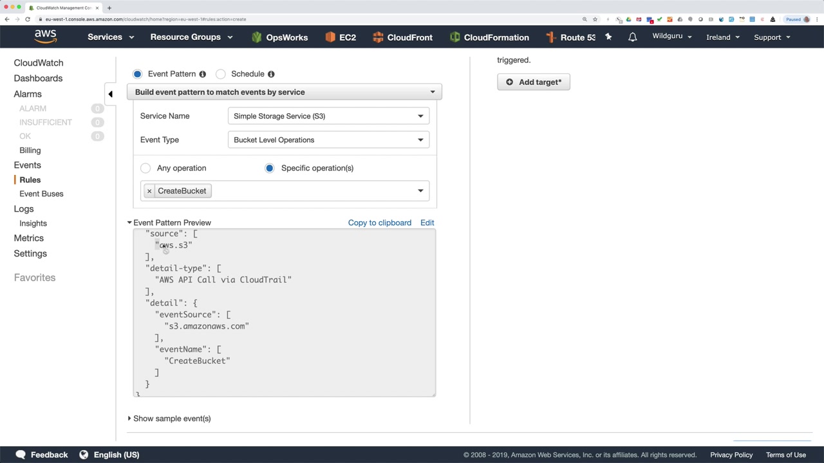Image resolution: width=824 pixels, height=463 pixels.
Task: Remove the CreateBucket operation tag
Action: coord(149,191)
